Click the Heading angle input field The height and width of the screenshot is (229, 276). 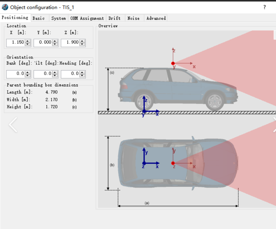70,74
